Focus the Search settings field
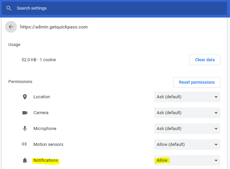The image size is (230, 169). [114, 8]
